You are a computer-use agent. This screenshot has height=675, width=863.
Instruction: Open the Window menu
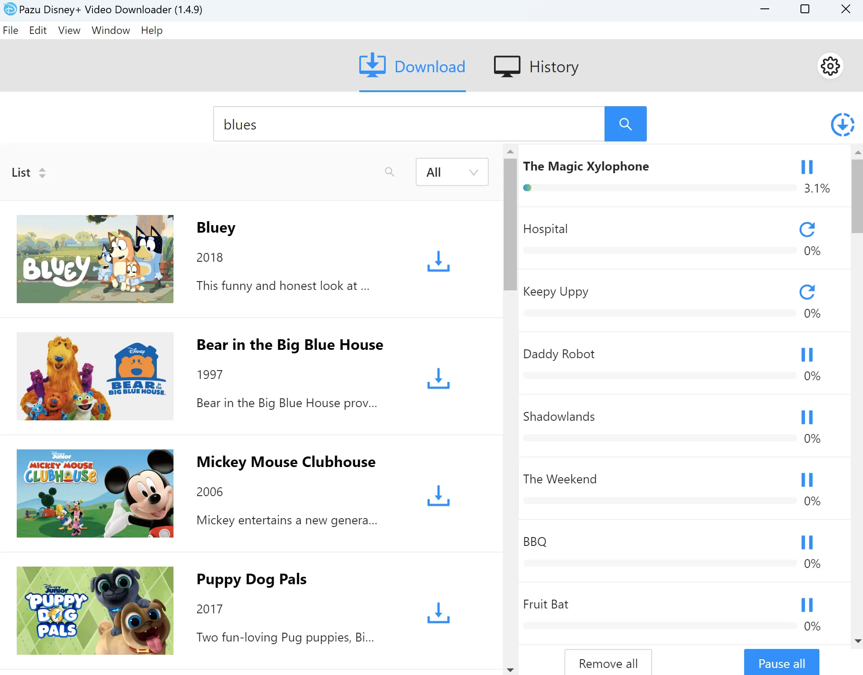111,30
